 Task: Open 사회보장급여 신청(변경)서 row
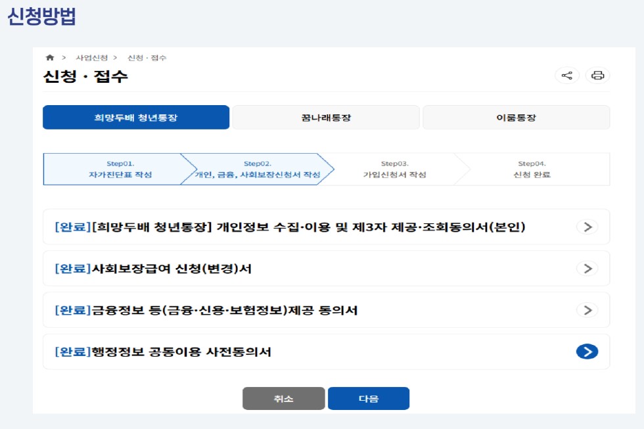point(326,269)
